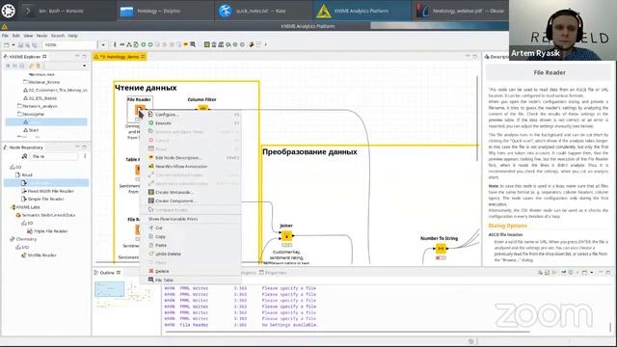Click the green grid settings toolbar icon
Screen dimensions: 617x347
pyautogui.click(x=207, y=45)
